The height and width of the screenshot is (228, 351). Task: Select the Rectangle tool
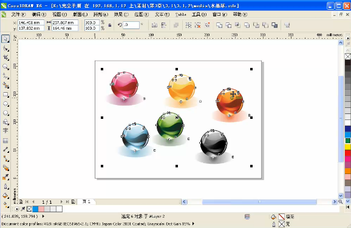(x=5, y=95)
